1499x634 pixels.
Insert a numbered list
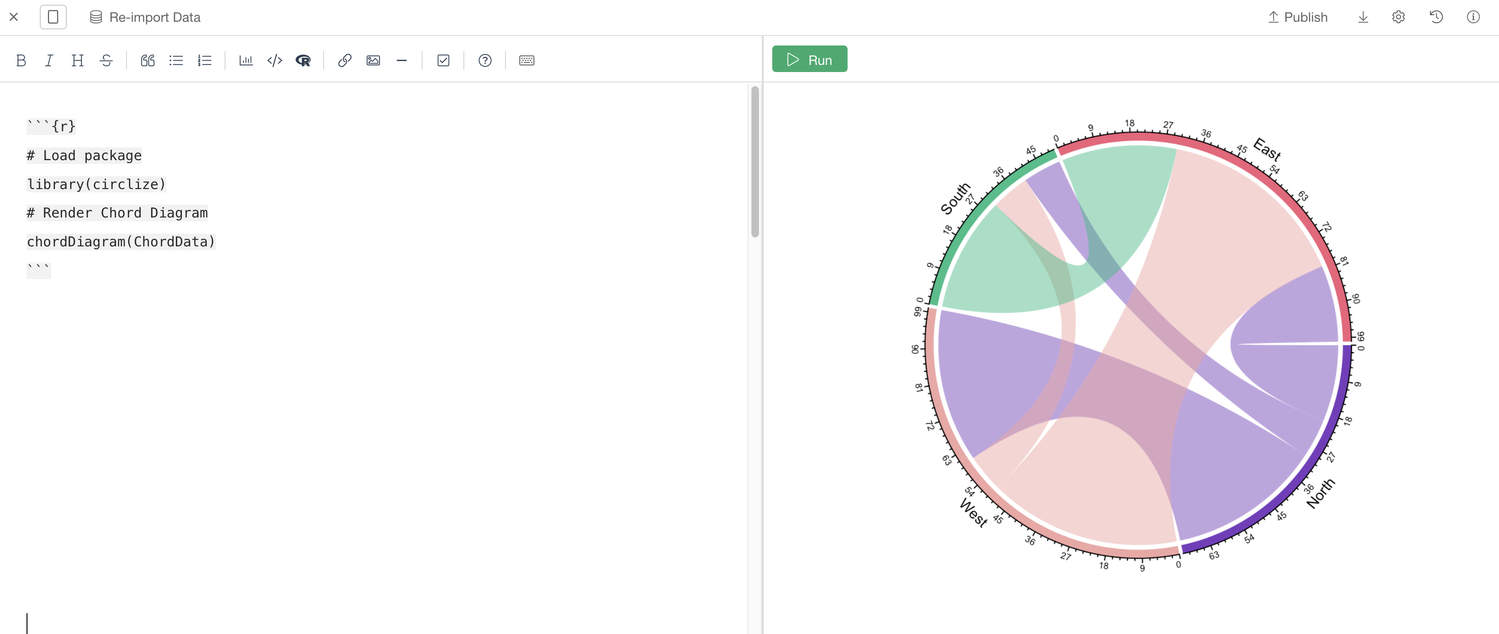tap(205, 60)
